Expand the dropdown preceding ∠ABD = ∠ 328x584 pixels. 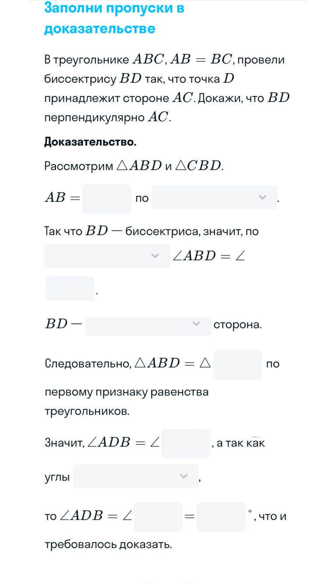[x=107, y=256]
